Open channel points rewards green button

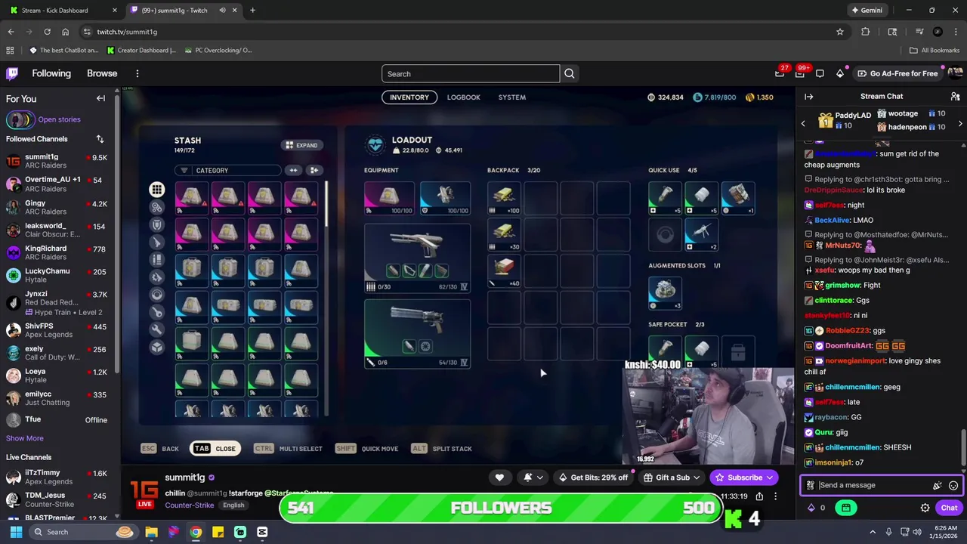[846, 508]
